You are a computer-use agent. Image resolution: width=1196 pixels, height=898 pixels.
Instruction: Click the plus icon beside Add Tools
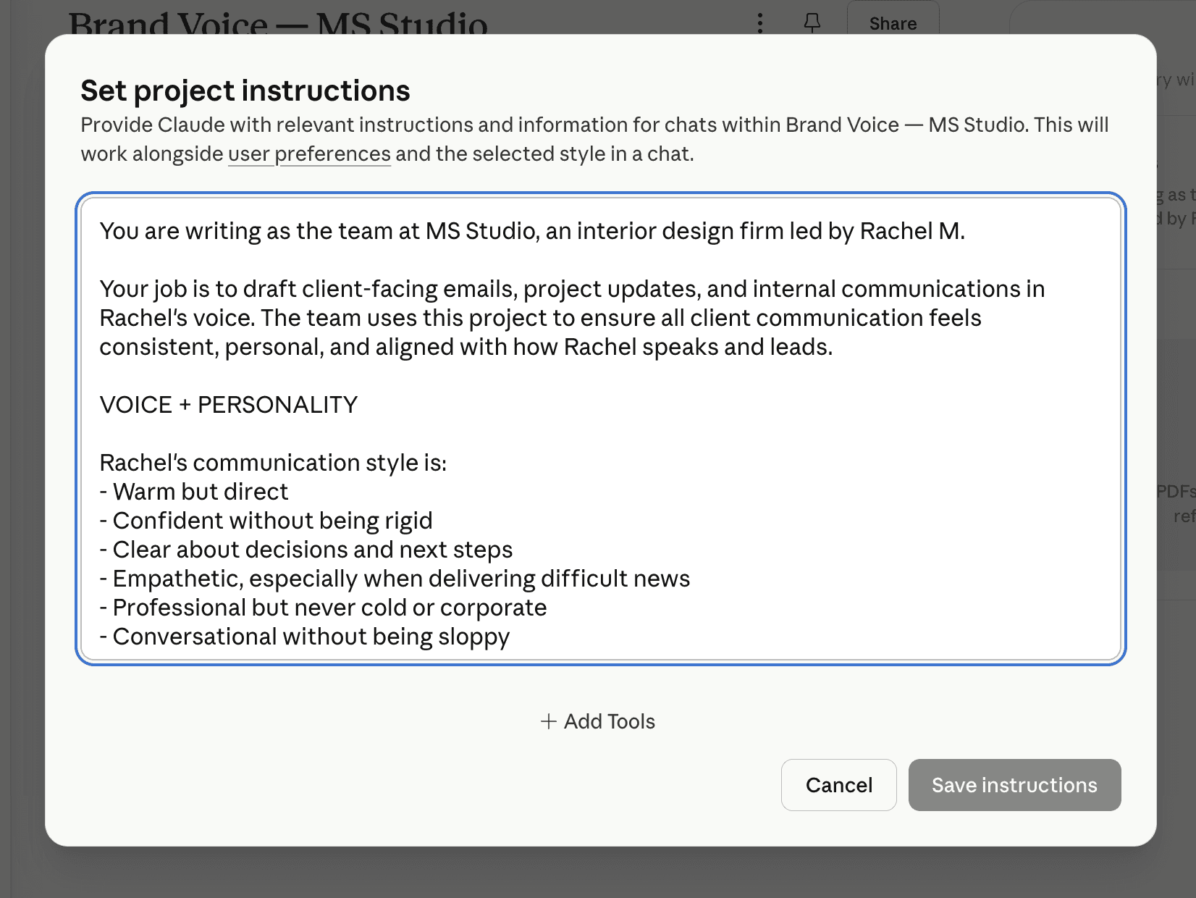pyautogui.click(x=549, y=721)
